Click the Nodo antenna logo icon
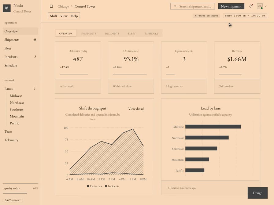 (7, 8)
